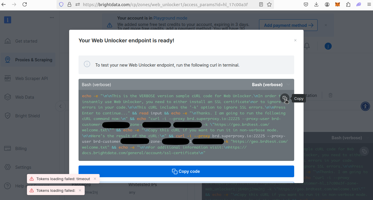Open the user avatar 'j' menu
Image resolution: width=373 pixels, height=200 pixels.
pos(328,46)
